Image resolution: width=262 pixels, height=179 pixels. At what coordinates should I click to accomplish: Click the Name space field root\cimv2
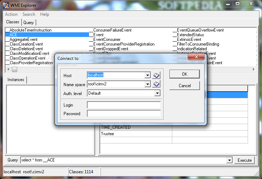(116, 84)
